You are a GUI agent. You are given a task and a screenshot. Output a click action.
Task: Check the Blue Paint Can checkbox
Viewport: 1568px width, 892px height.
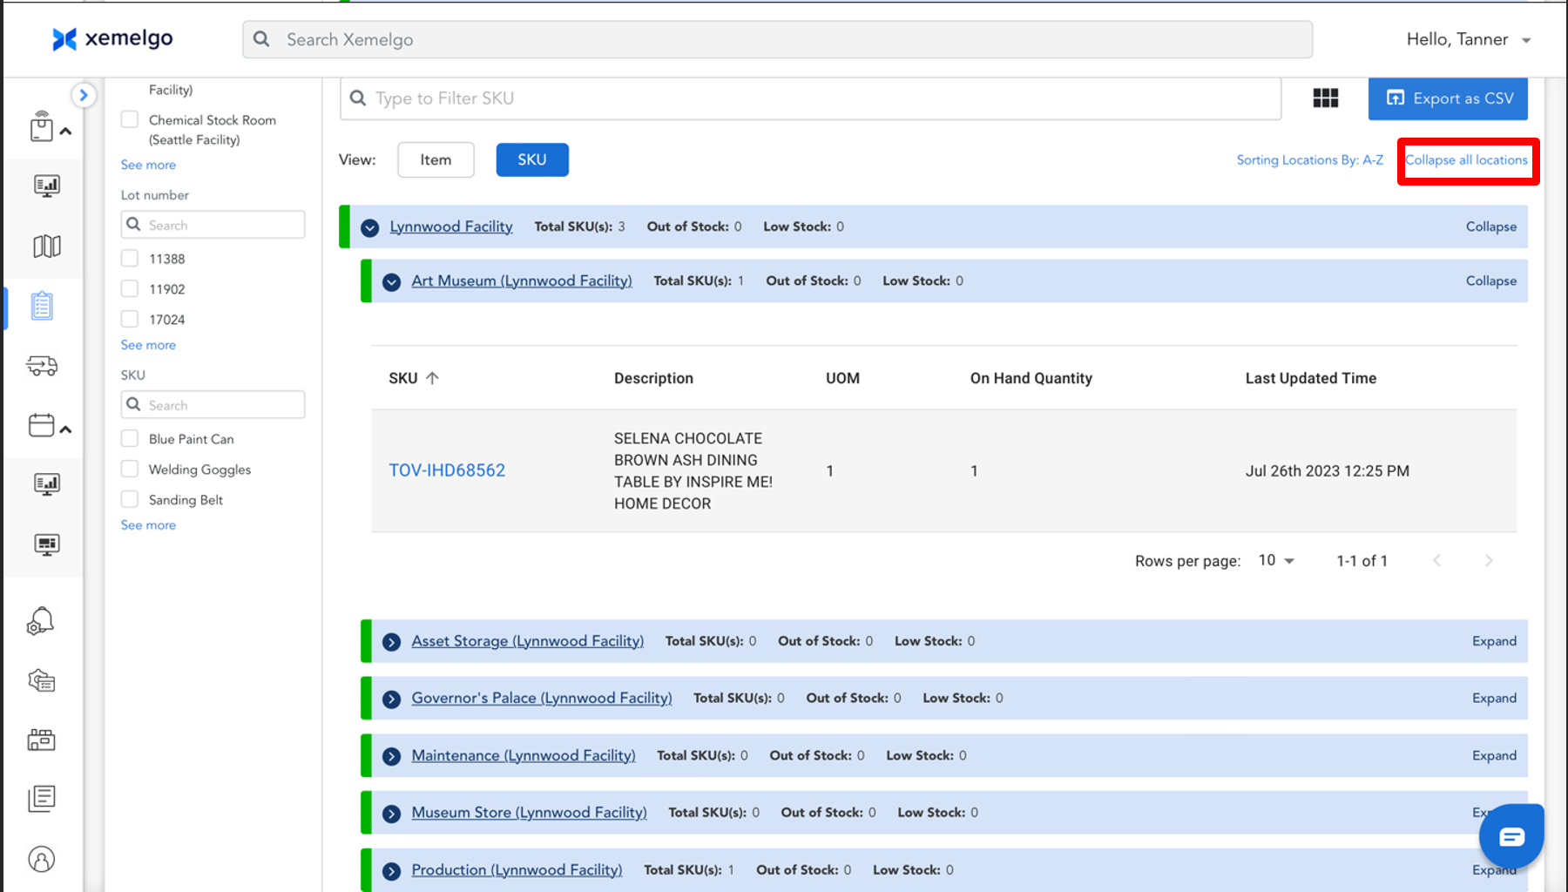[x=130, y=438]
